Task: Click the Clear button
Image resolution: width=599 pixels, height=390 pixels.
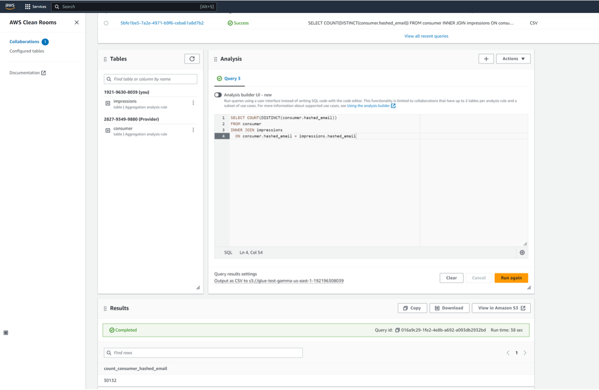Action: click(451, 278)
